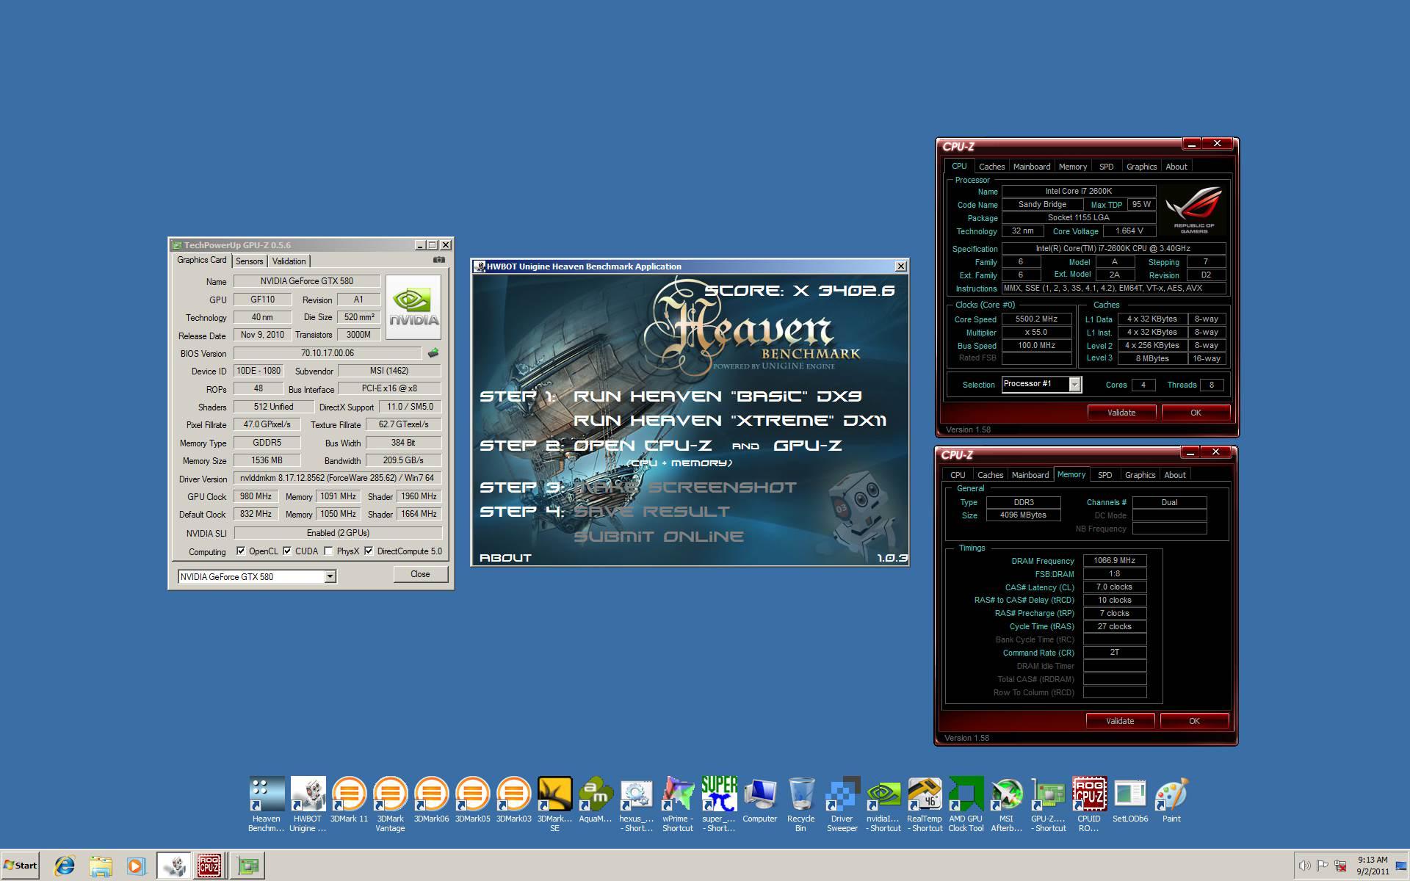
Task: Open Computer desktop icon
Action: click(759, 800)
